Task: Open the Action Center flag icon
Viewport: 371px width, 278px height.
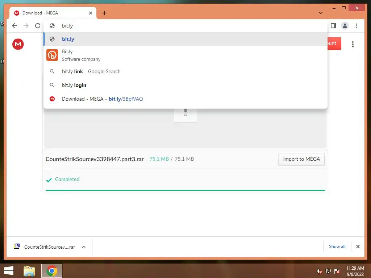Action: (337, 271)
